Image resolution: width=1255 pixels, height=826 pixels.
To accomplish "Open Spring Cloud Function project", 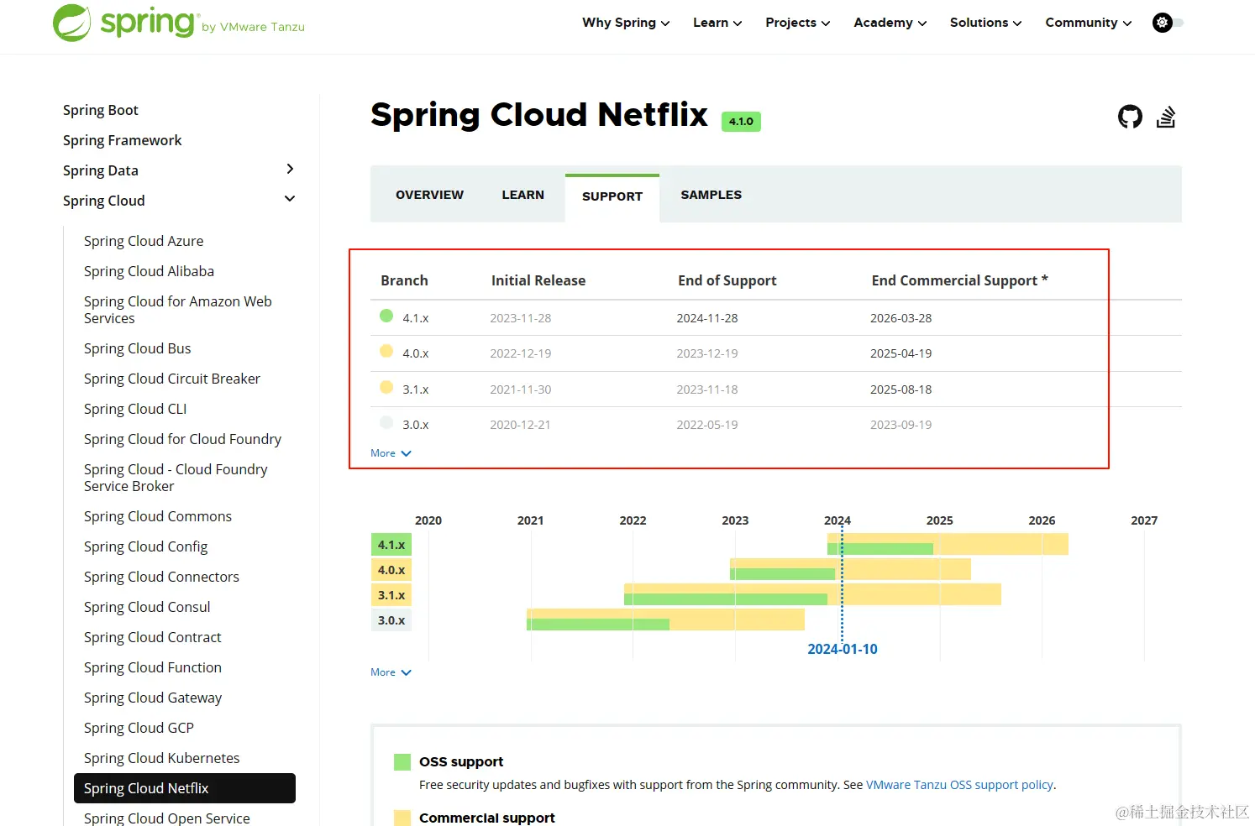I will click(x=153, y=667).
